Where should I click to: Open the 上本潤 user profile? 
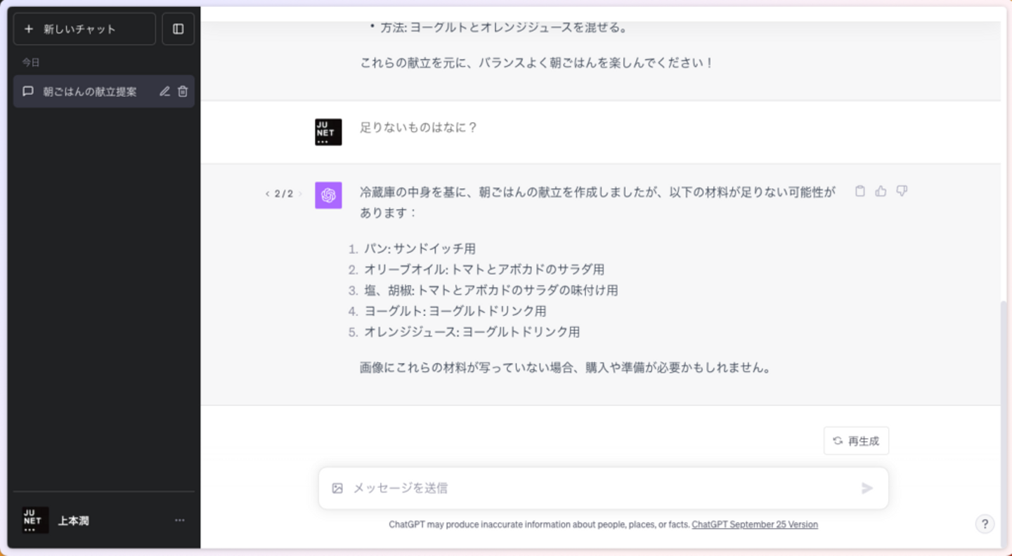[x=104, y=520]
